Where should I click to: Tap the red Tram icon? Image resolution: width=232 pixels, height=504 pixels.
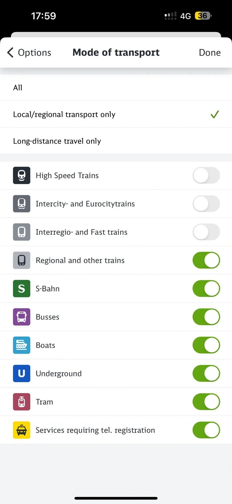click(x=22, y=402)
